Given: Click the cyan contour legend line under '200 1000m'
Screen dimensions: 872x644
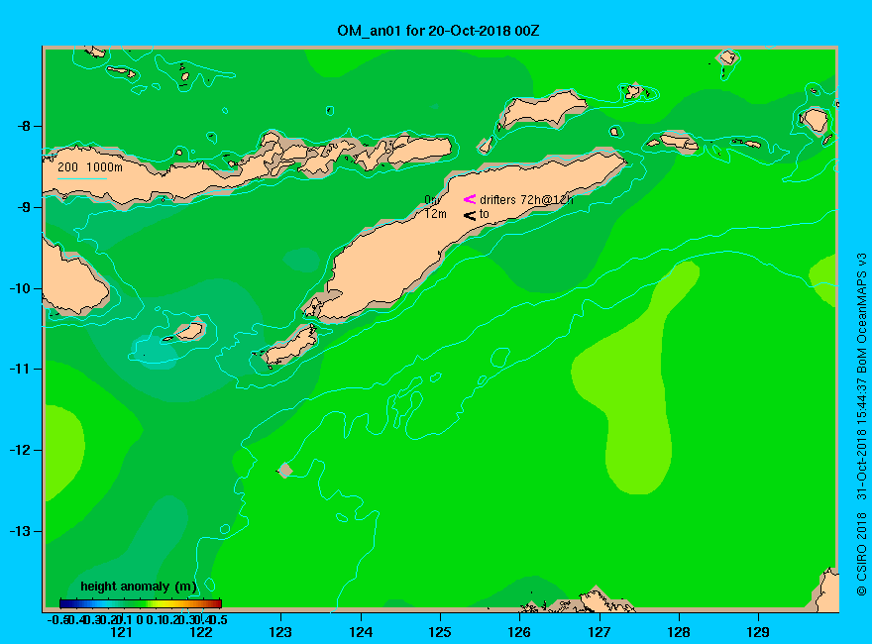Looking at the screenshot, I should coord(81,178).
